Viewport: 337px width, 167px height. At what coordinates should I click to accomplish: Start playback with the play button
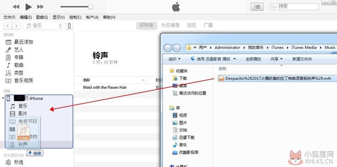click(x=28, y=7)
